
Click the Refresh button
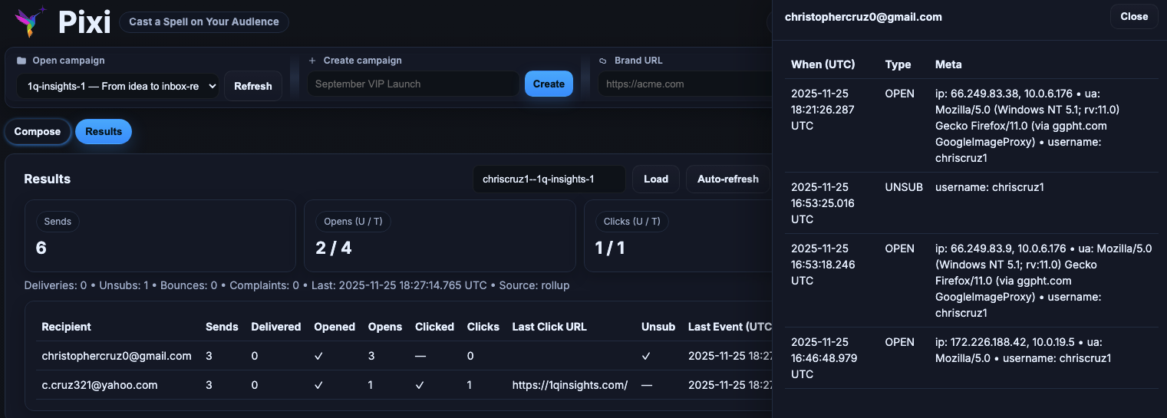tap(253, 86)
